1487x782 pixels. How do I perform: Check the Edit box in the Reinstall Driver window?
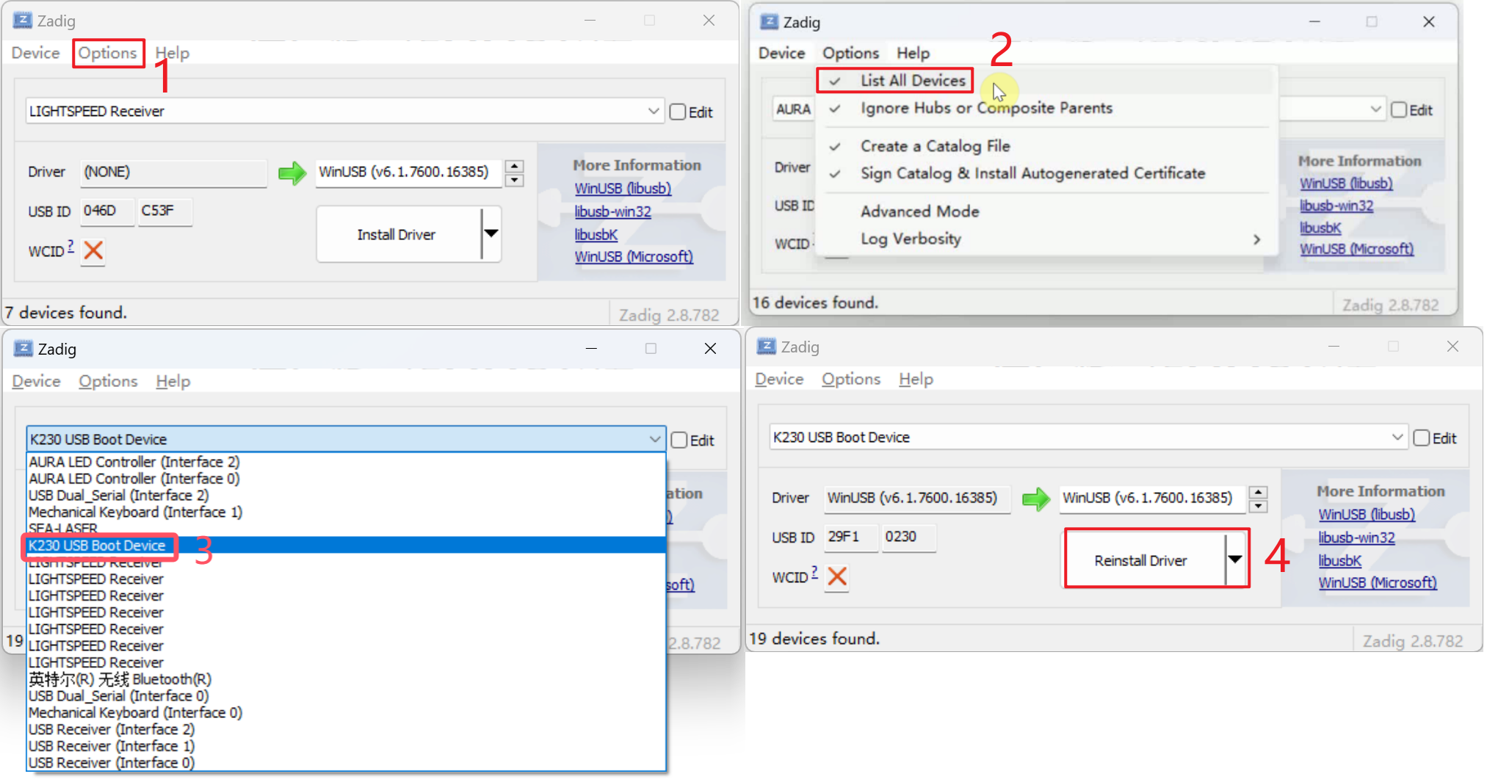1422,438
